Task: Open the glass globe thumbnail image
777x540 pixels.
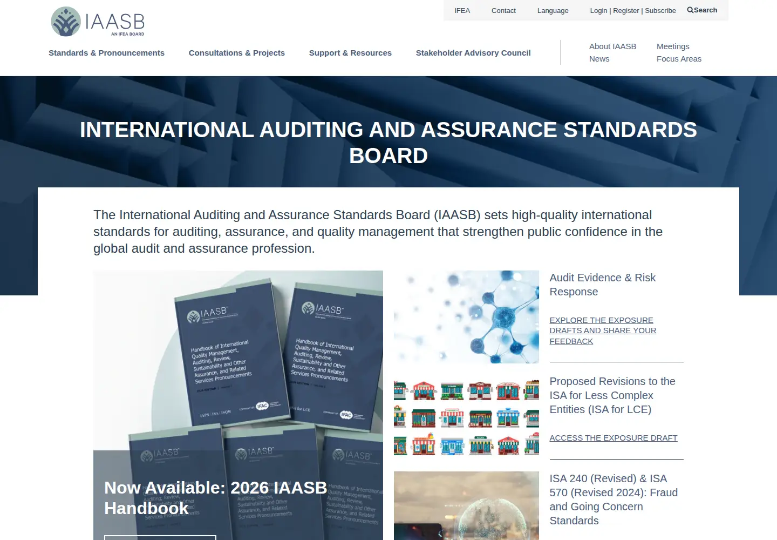Action: click(466, 505)
